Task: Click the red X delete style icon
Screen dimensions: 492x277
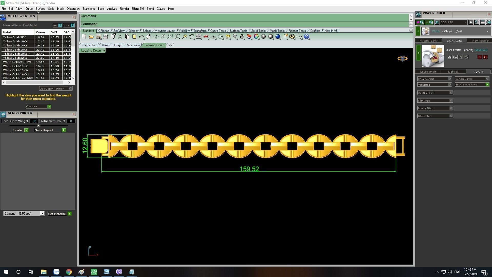Action: pyautogui.click(x=479, y=57)
